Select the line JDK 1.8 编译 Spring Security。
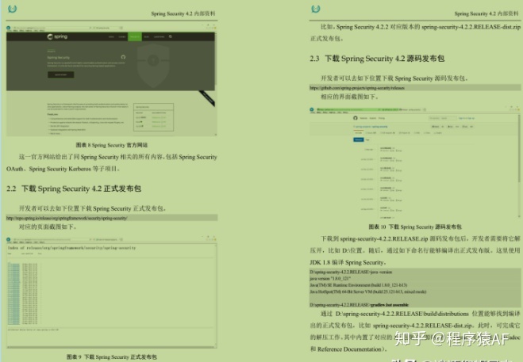Image resolution: width=523 pixels, height=362 pixels. click(x=348, y=263)
